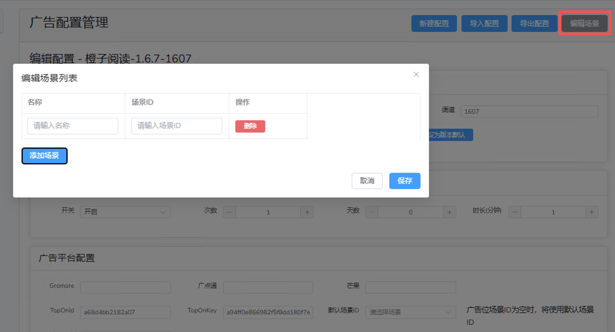Open the 默认场景ID dropdown
Screen dimensions: 615x332
(410, 312)
